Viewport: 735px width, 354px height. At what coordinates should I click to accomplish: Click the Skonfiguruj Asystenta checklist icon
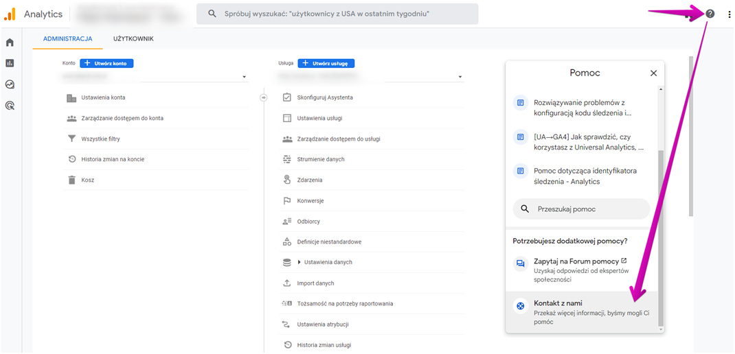(x=287, y=97)
